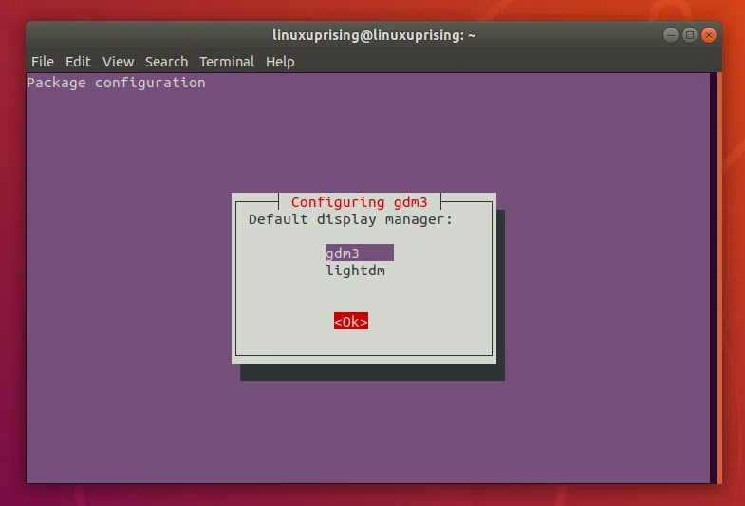Minimize the terminal window

pyautogui.click(x=670, y=35)
